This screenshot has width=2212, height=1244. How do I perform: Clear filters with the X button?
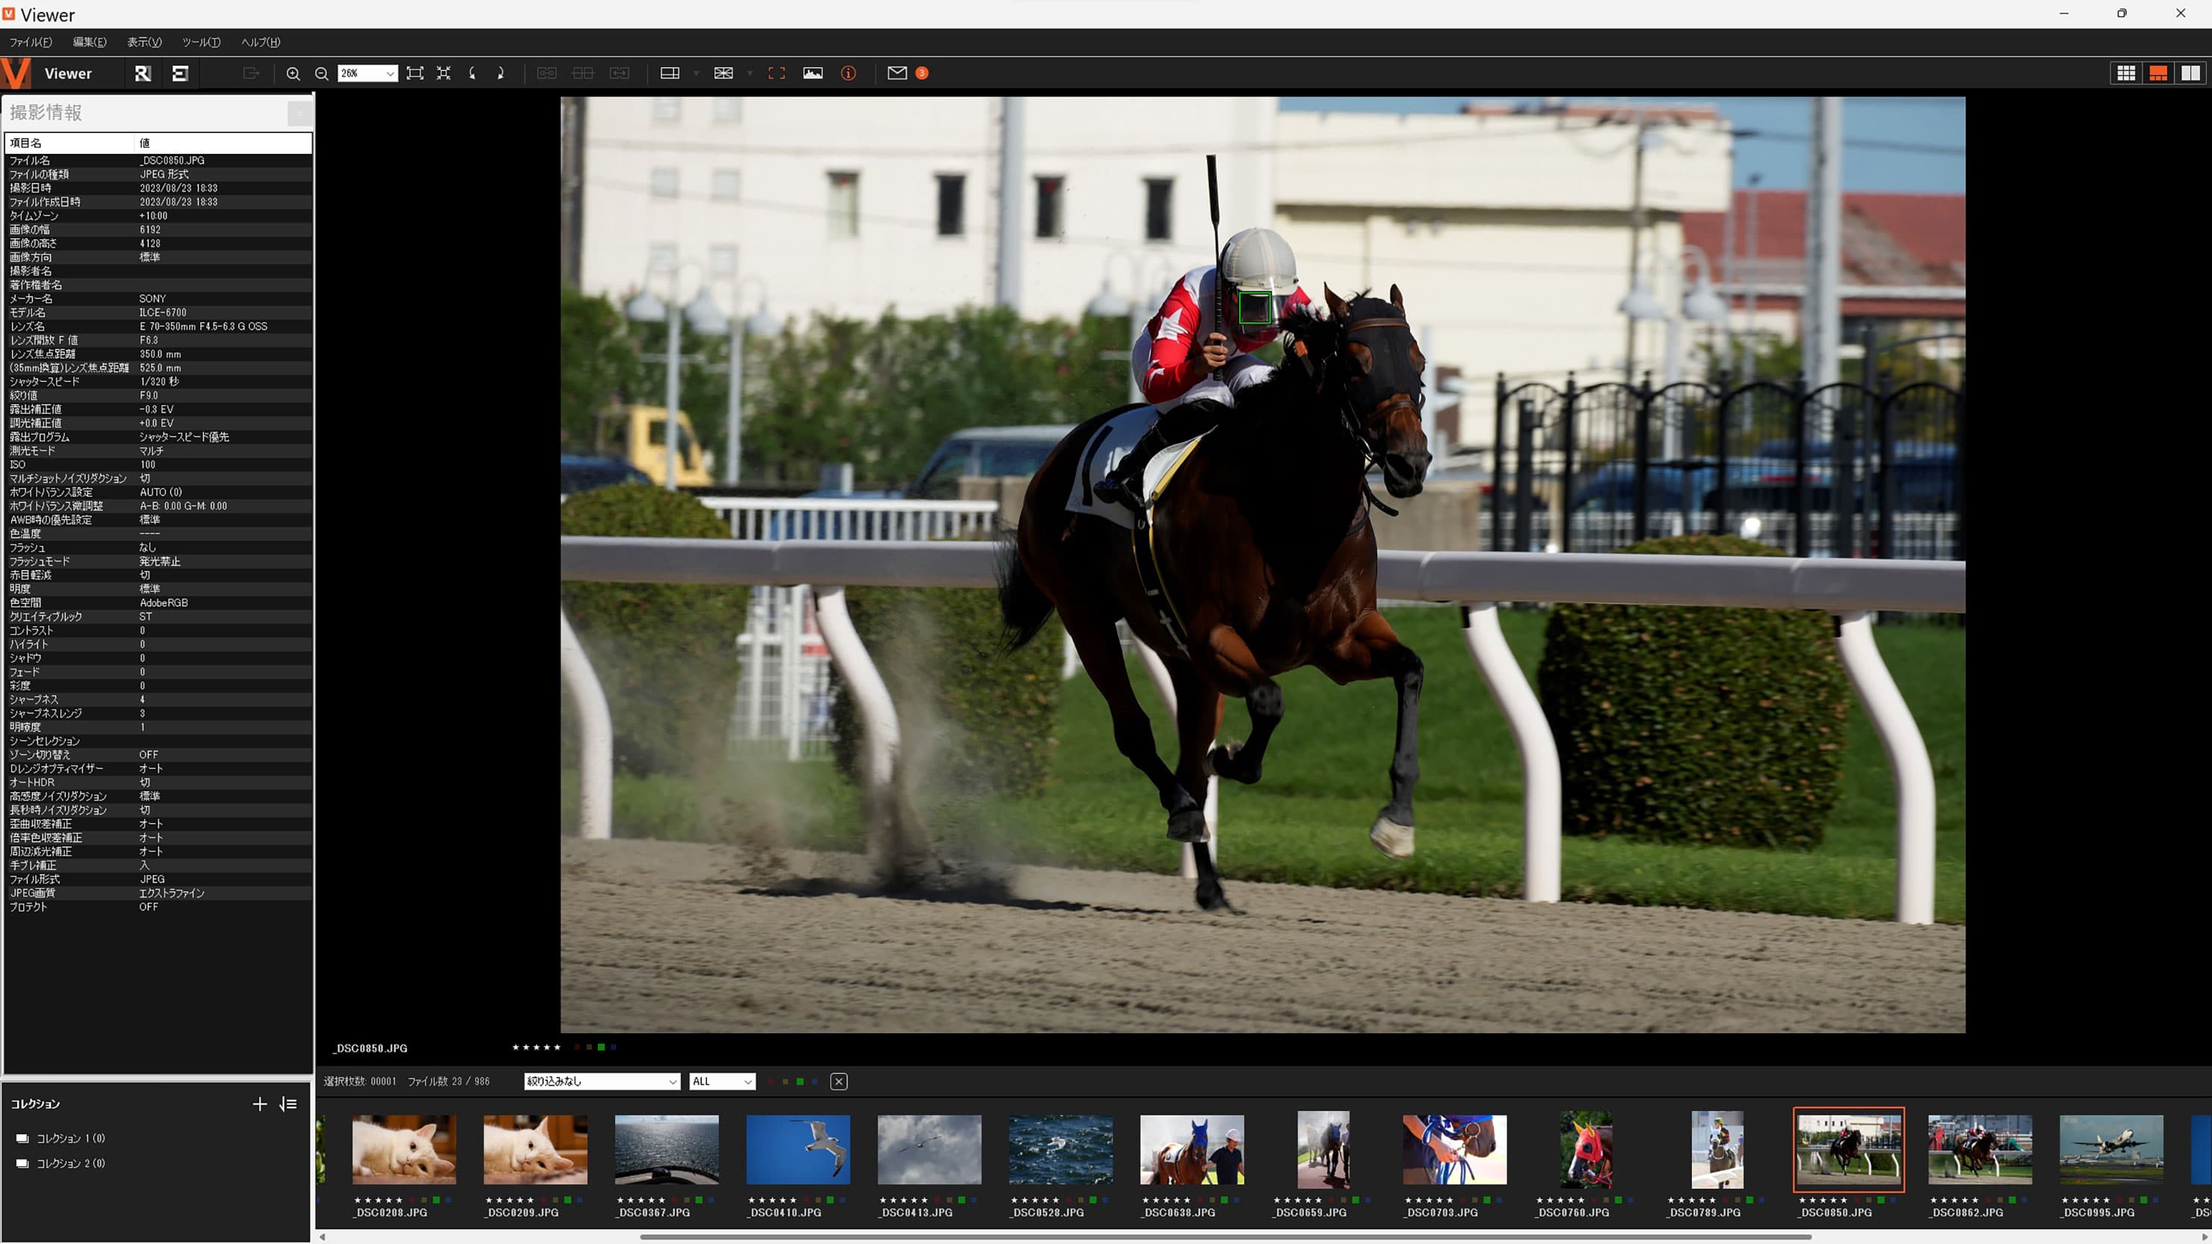(839, 1082)
